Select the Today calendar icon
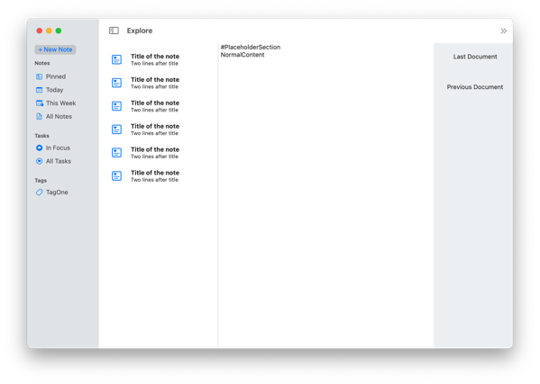540x384 pixels. pos(40,90)
